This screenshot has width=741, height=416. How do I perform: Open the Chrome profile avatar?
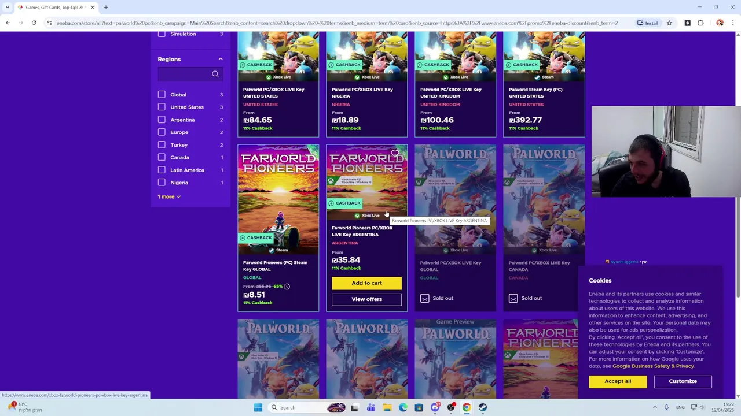point(720,23)
